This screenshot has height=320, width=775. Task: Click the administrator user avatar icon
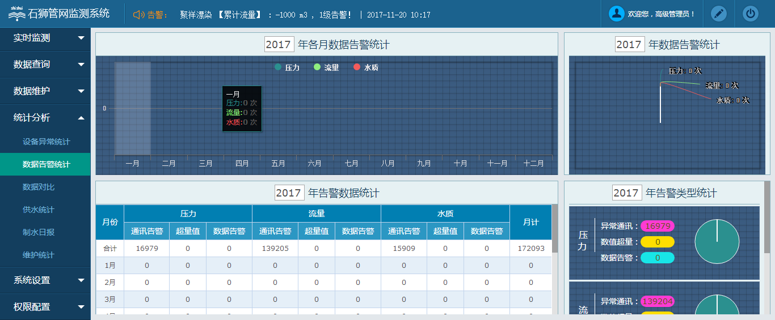click(x=616, y=14)
